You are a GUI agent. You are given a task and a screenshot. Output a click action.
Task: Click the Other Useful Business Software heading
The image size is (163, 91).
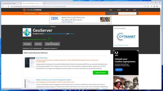[36, 53]
